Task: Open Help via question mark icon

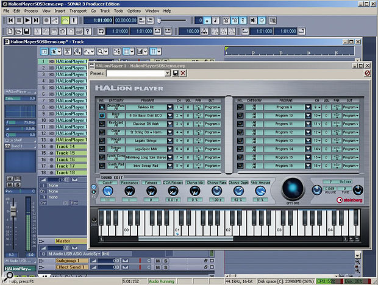Action: 88,31
